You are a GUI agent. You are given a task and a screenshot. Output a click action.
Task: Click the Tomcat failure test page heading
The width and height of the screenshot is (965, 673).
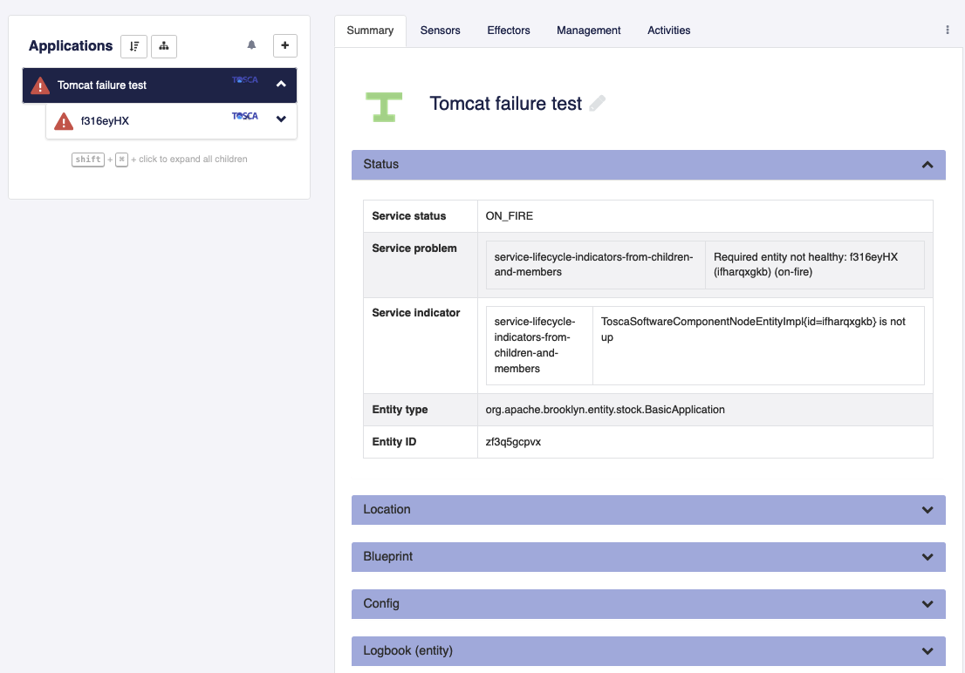505,104
